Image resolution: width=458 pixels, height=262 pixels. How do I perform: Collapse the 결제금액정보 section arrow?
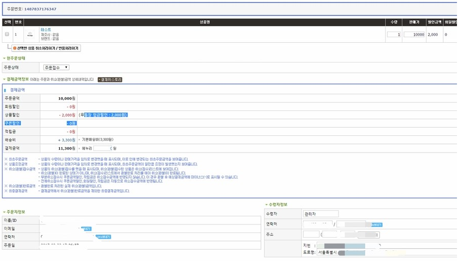coord(4,79)
